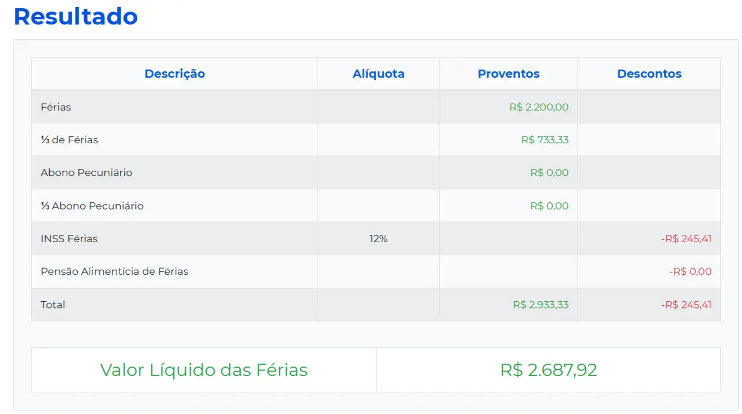Click the Total row label

(52, 305)
